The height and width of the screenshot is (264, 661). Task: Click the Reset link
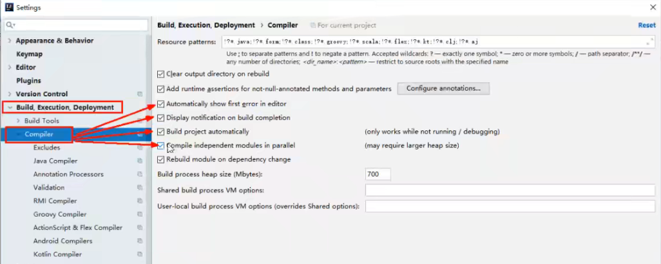646,25
